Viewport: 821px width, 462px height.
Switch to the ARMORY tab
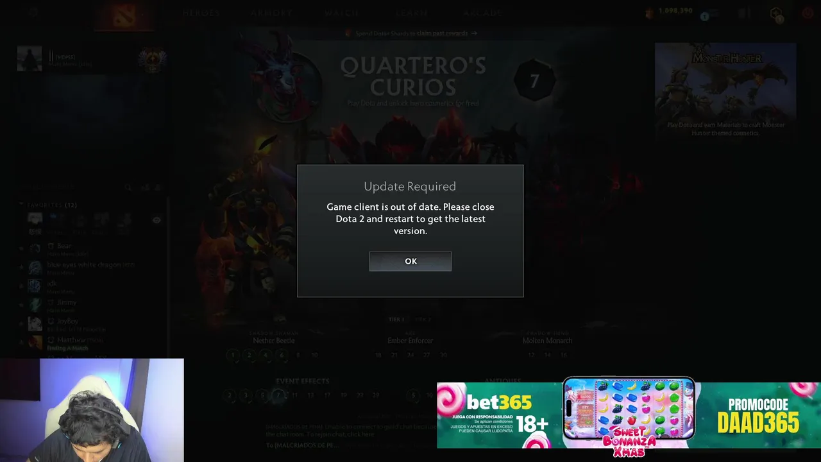(x=271, y=13)
